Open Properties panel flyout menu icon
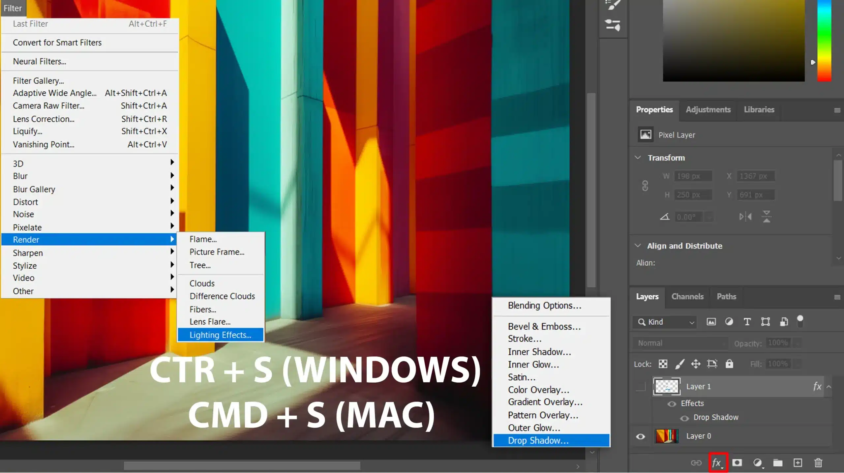The height and width of the screenshot is (473, 844). click(x=837, y=110)
